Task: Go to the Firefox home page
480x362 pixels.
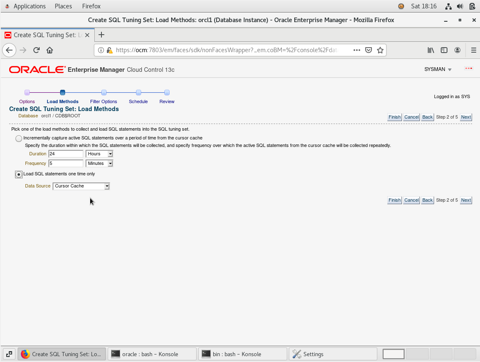Action: (50, 50)
